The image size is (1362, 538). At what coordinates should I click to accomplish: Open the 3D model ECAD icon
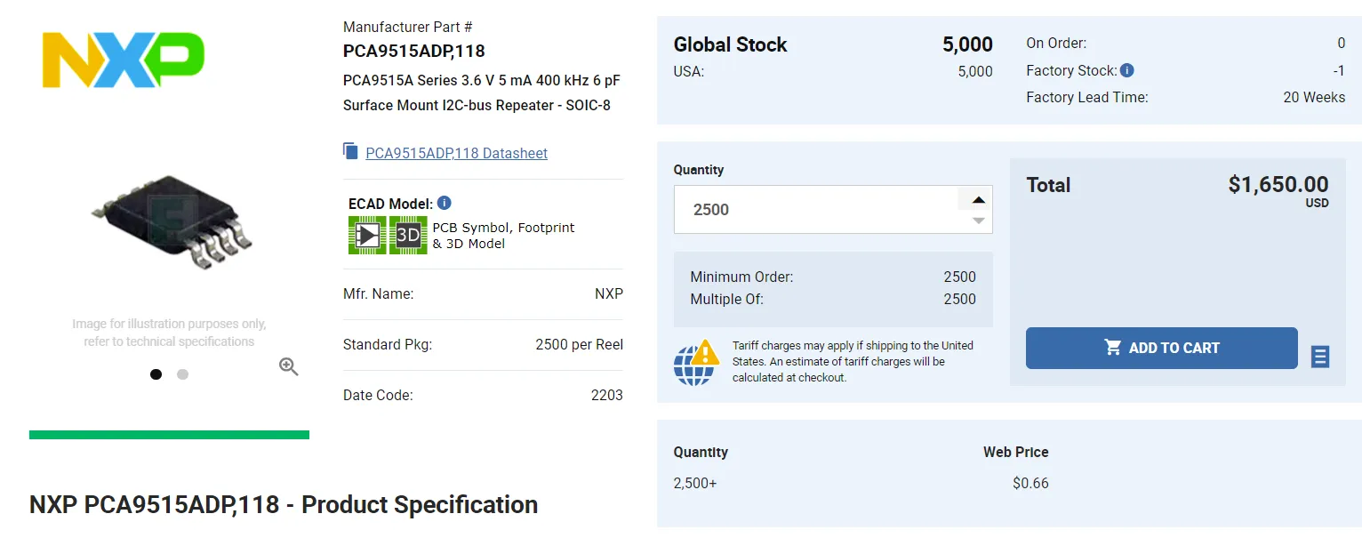pyautogui.click(x=408, y=235)
